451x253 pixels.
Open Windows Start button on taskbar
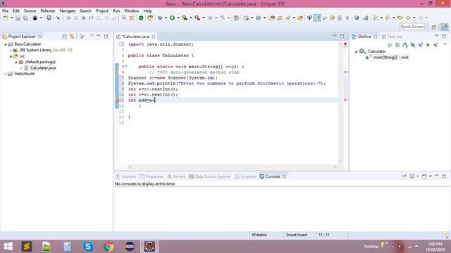coord(8,247)
